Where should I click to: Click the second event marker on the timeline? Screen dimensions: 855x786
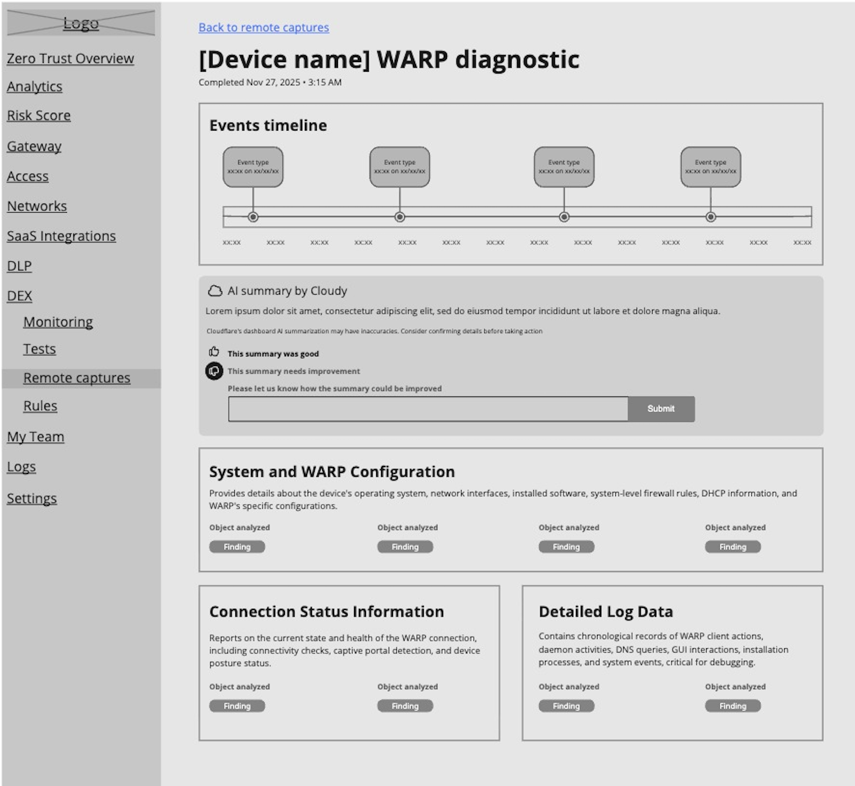[x=400, y=217]
